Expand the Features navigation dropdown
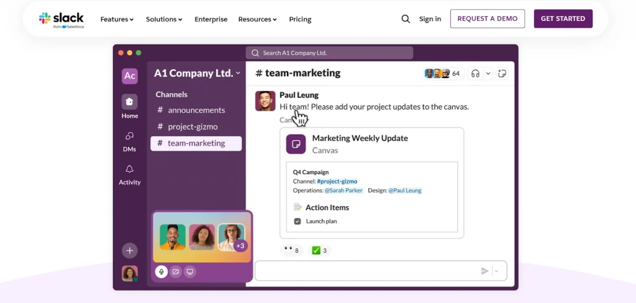636x303 pixels. pos(117,19)
